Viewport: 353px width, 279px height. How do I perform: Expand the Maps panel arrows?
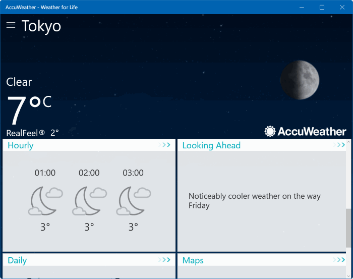pos(339,260)
